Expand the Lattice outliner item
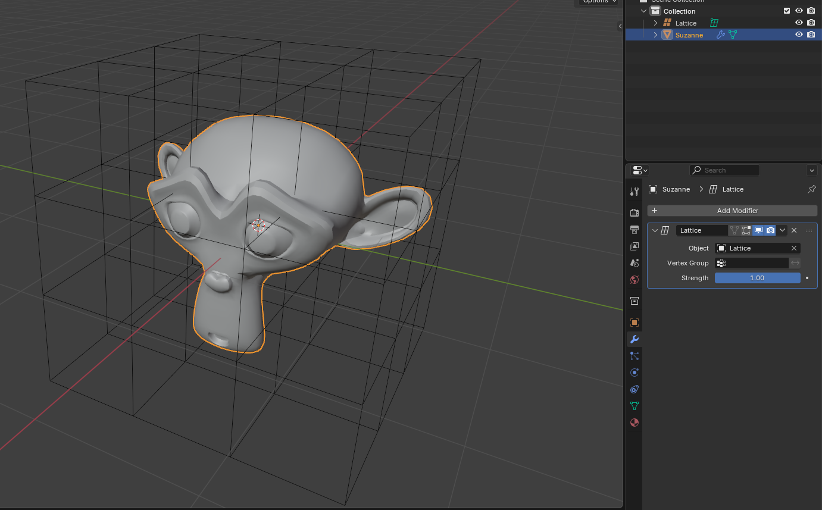The height and width of the screenshot is (510, 822). coord(655,23)
